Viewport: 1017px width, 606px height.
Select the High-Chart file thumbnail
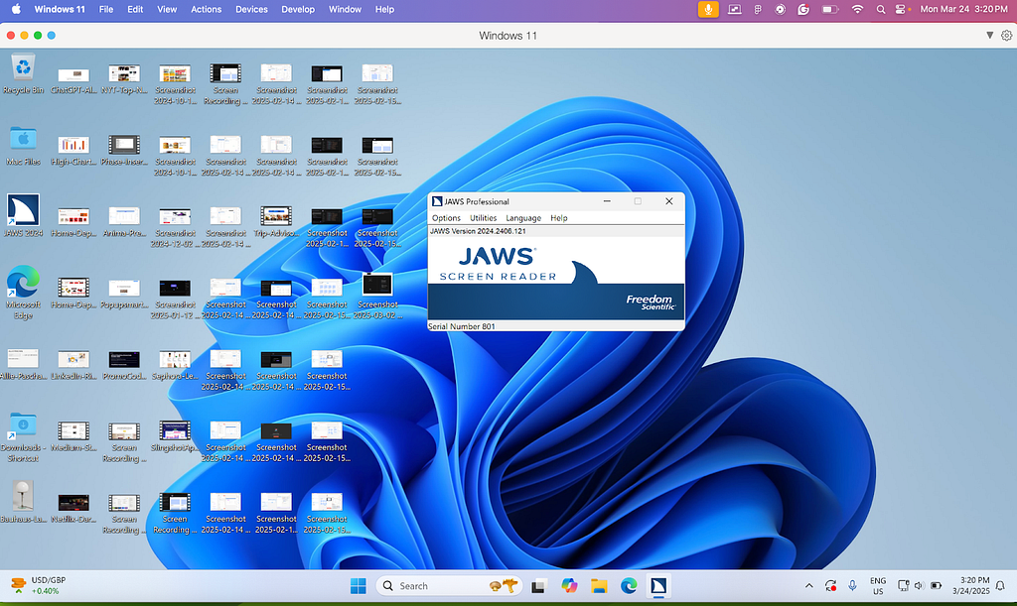point(73,152)
